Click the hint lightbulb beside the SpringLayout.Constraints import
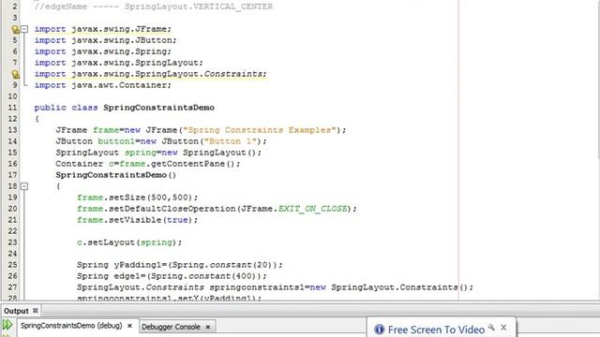The height and width of the screenshot is (337, 600). pos(15,74)
